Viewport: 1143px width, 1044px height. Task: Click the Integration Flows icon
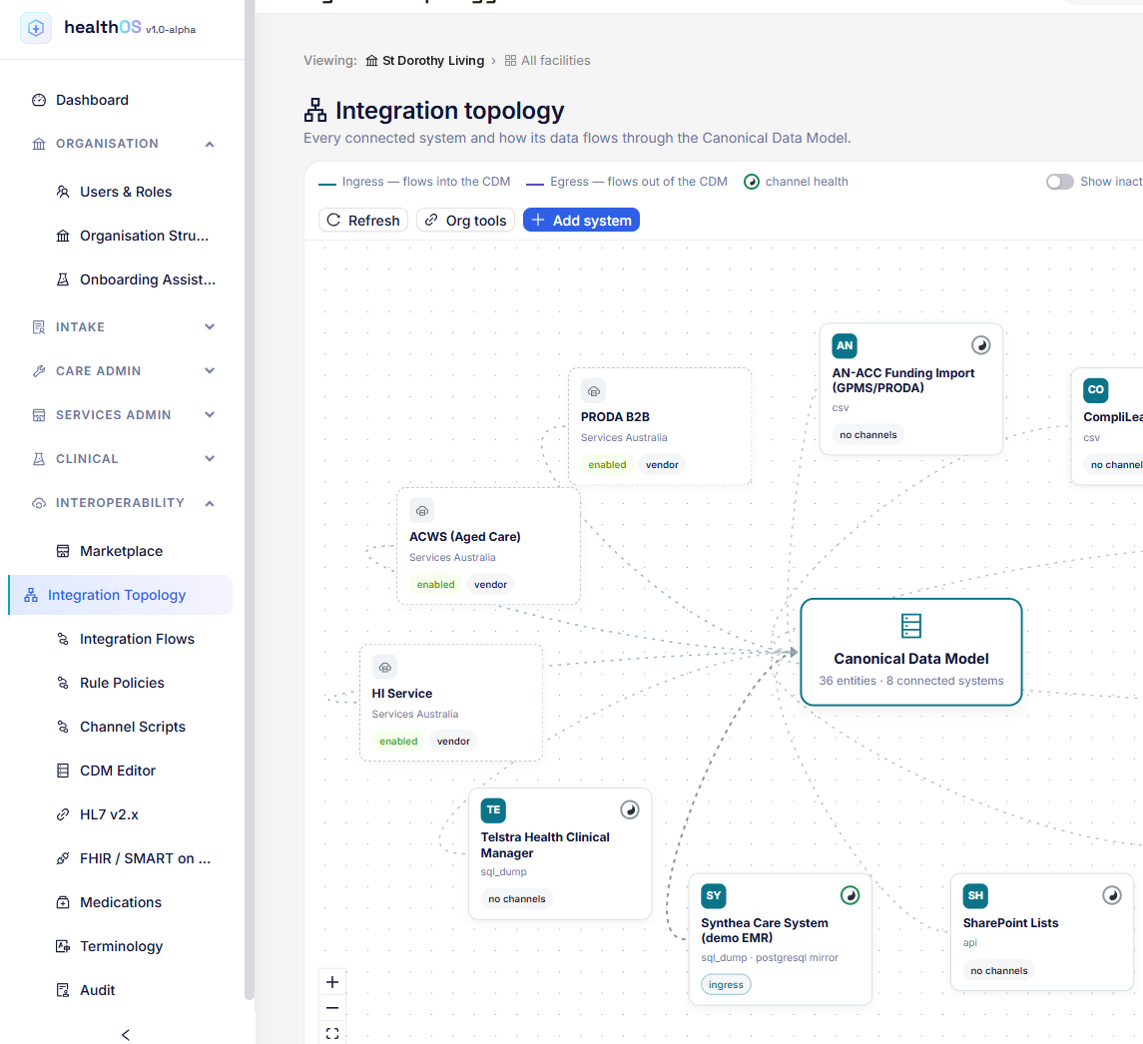tap(63, 639)
